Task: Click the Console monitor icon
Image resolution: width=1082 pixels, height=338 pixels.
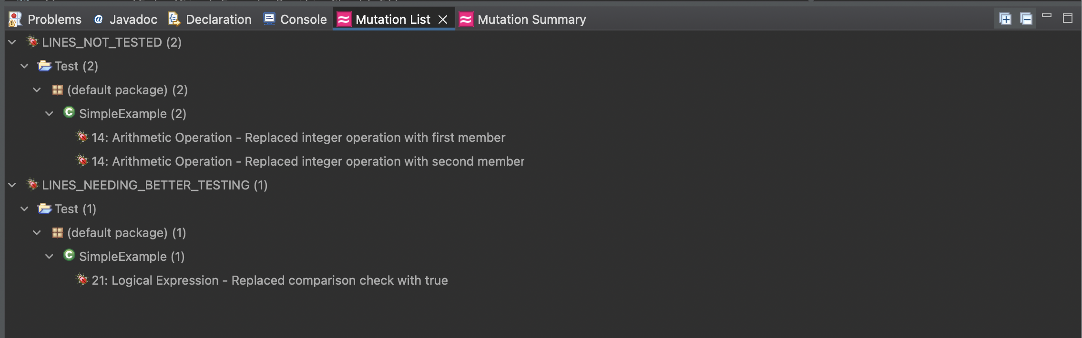Action: click(x=269, y=19)
